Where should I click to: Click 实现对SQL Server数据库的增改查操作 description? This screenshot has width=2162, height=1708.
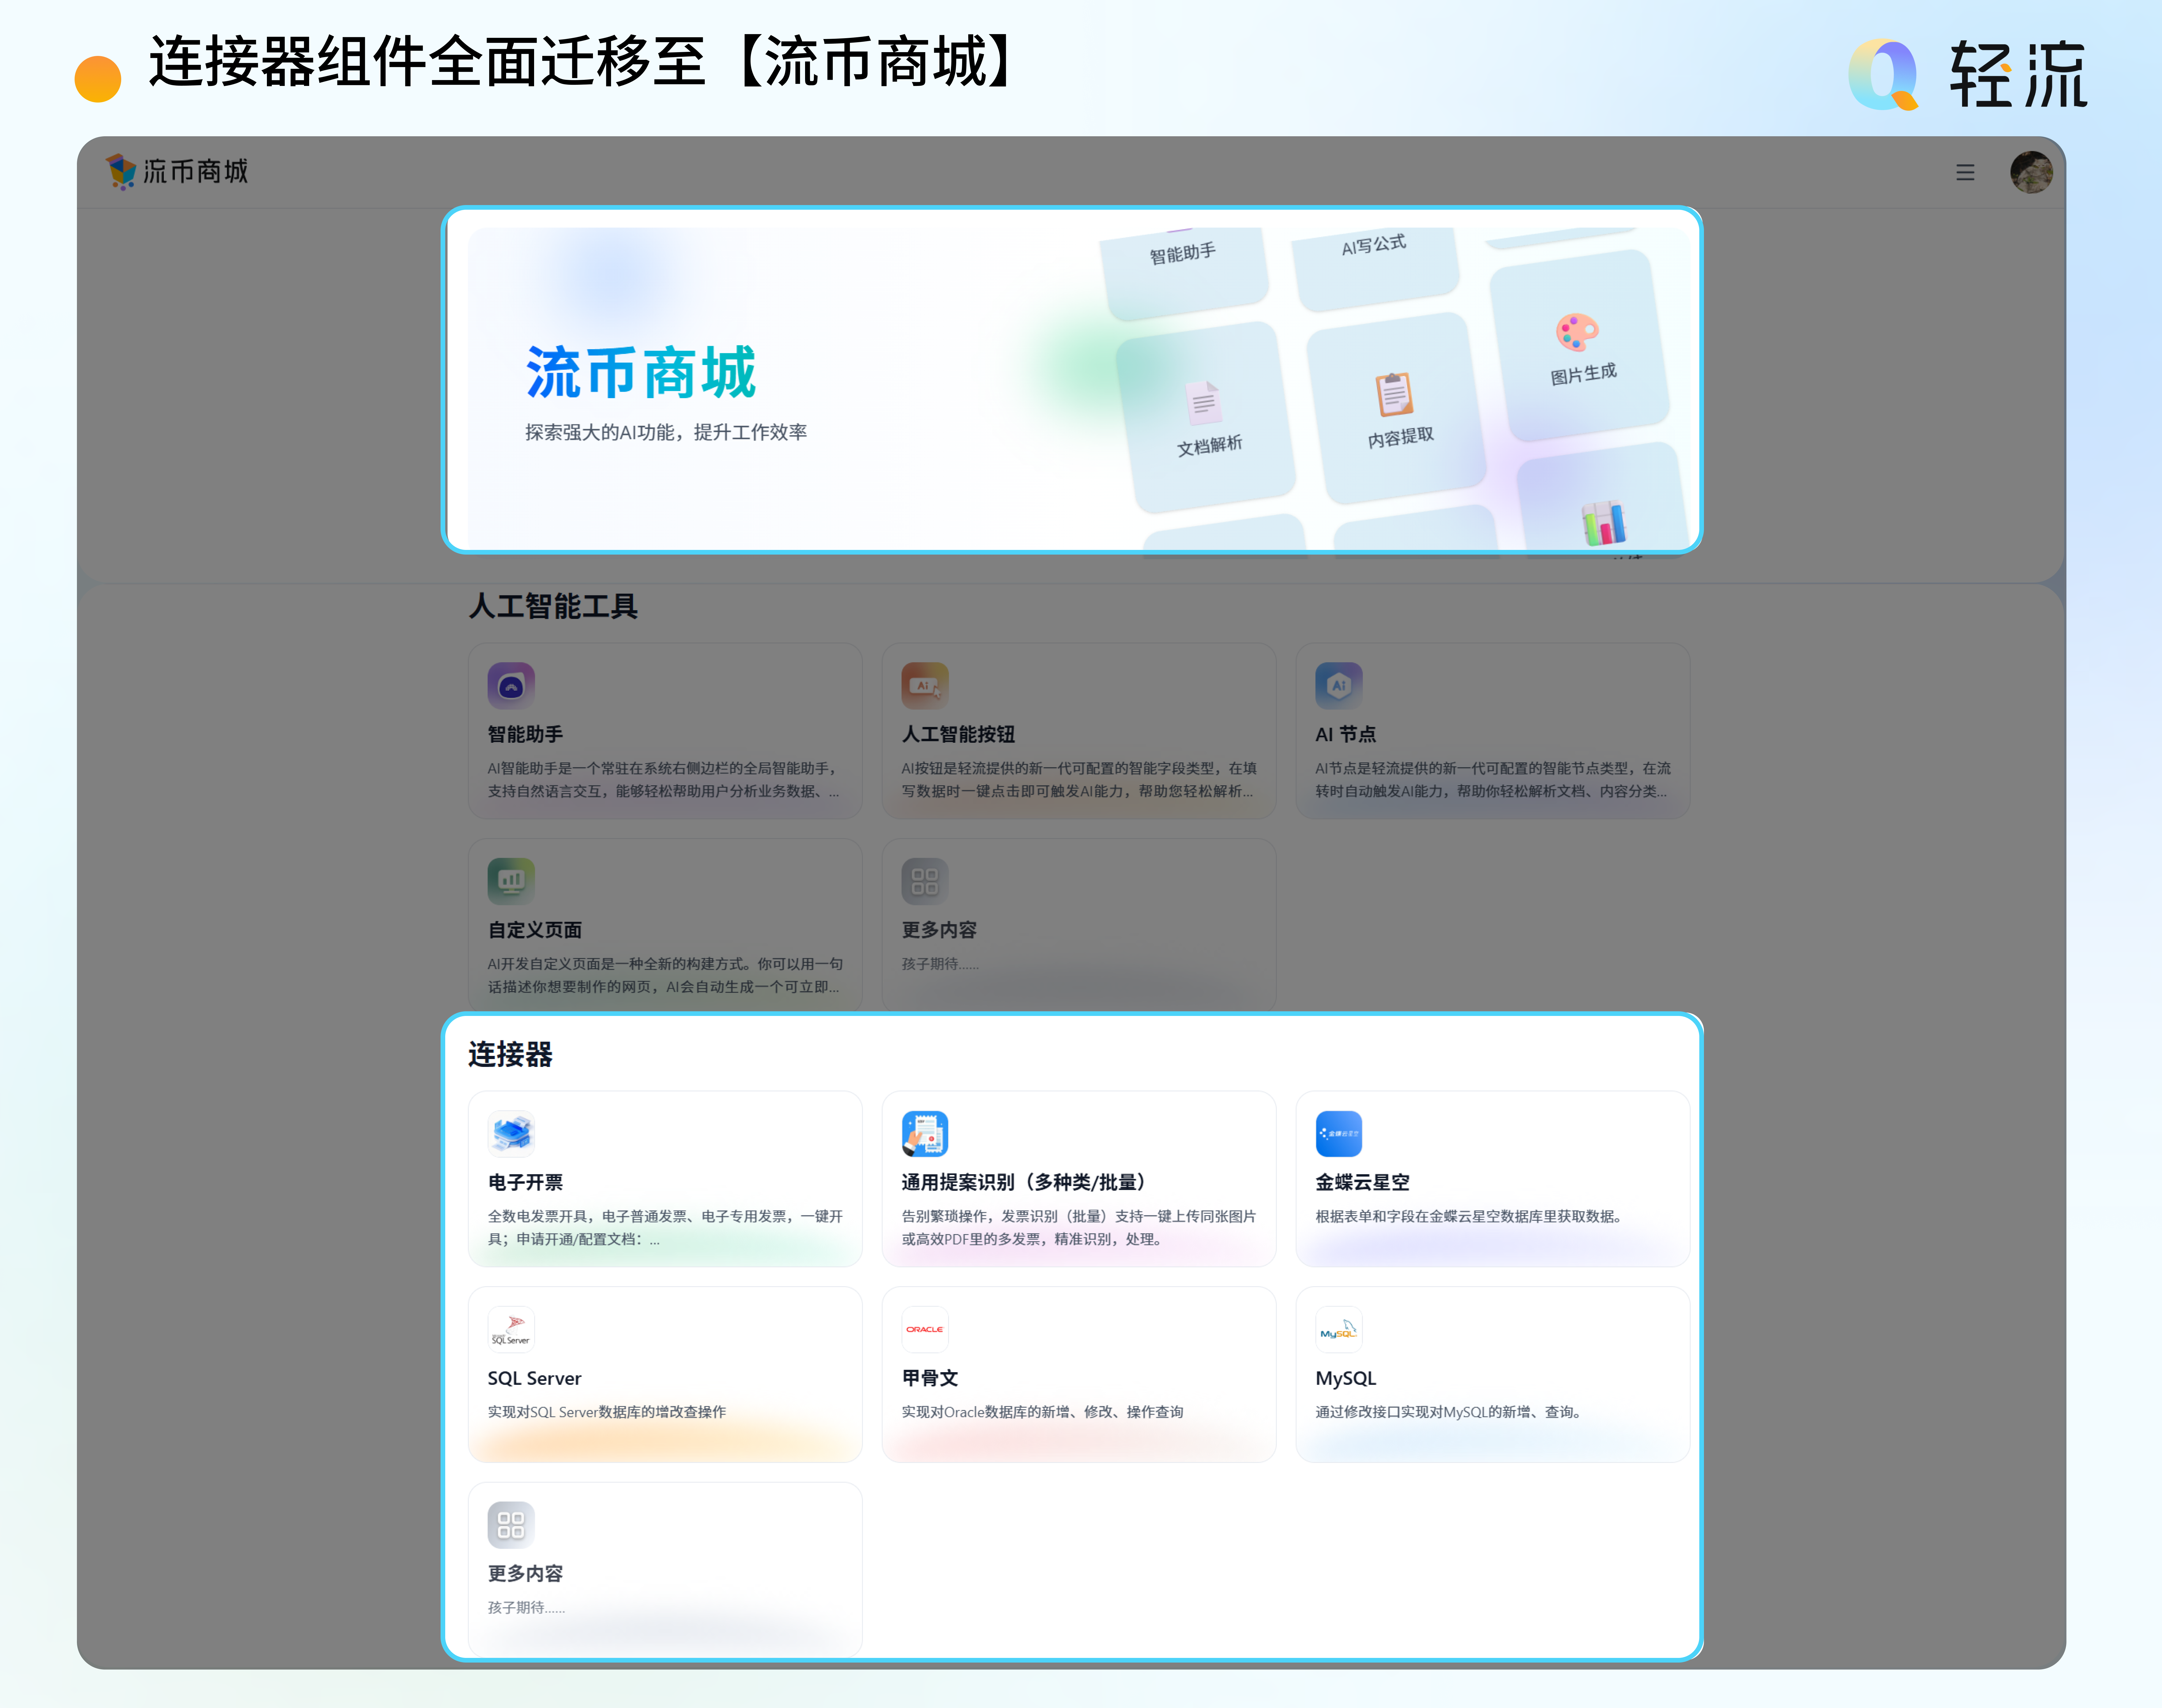click(607, 1412)
